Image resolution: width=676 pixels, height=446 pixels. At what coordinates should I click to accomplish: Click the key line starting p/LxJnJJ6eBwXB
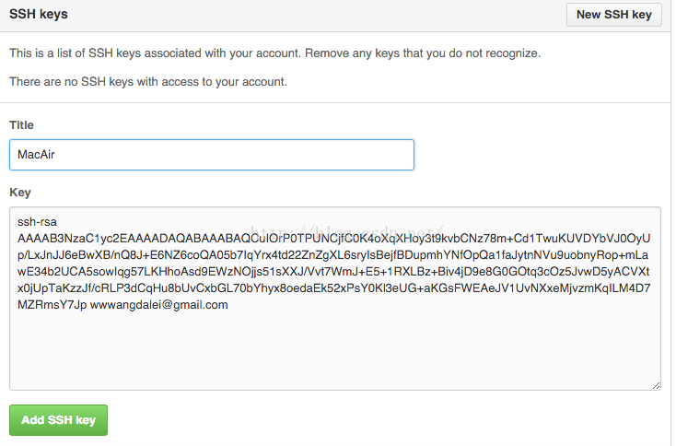(332, 255)
